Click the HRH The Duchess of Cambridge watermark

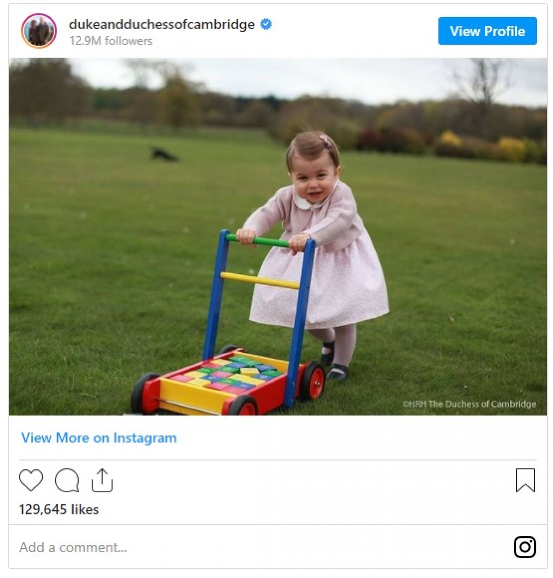pos(469,404)
